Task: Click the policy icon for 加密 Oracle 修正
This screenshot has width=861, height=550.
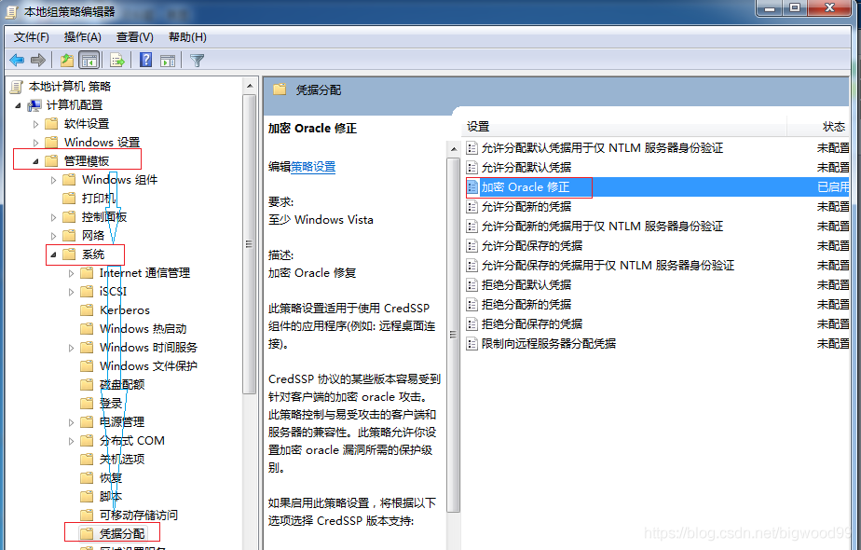Action: coord(471,187)
